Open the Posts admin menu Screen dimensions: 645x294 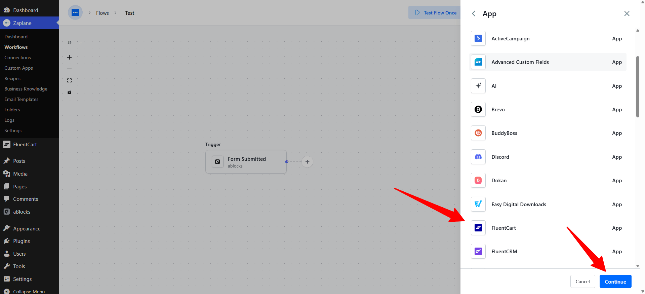click(x=30, y=161)
